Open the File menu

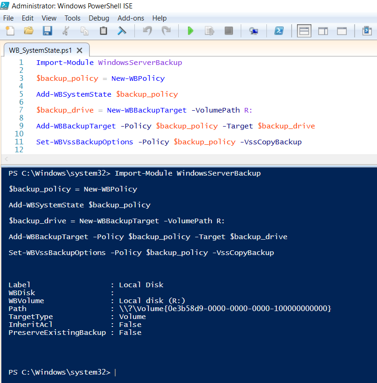(8, 18)
